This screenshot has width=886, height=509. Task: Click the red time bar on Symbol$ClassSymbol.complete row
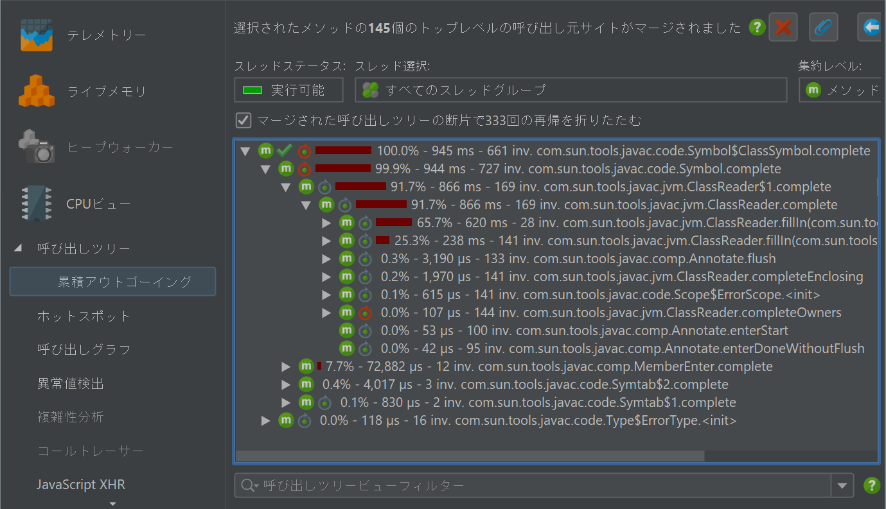coord(343,151)
